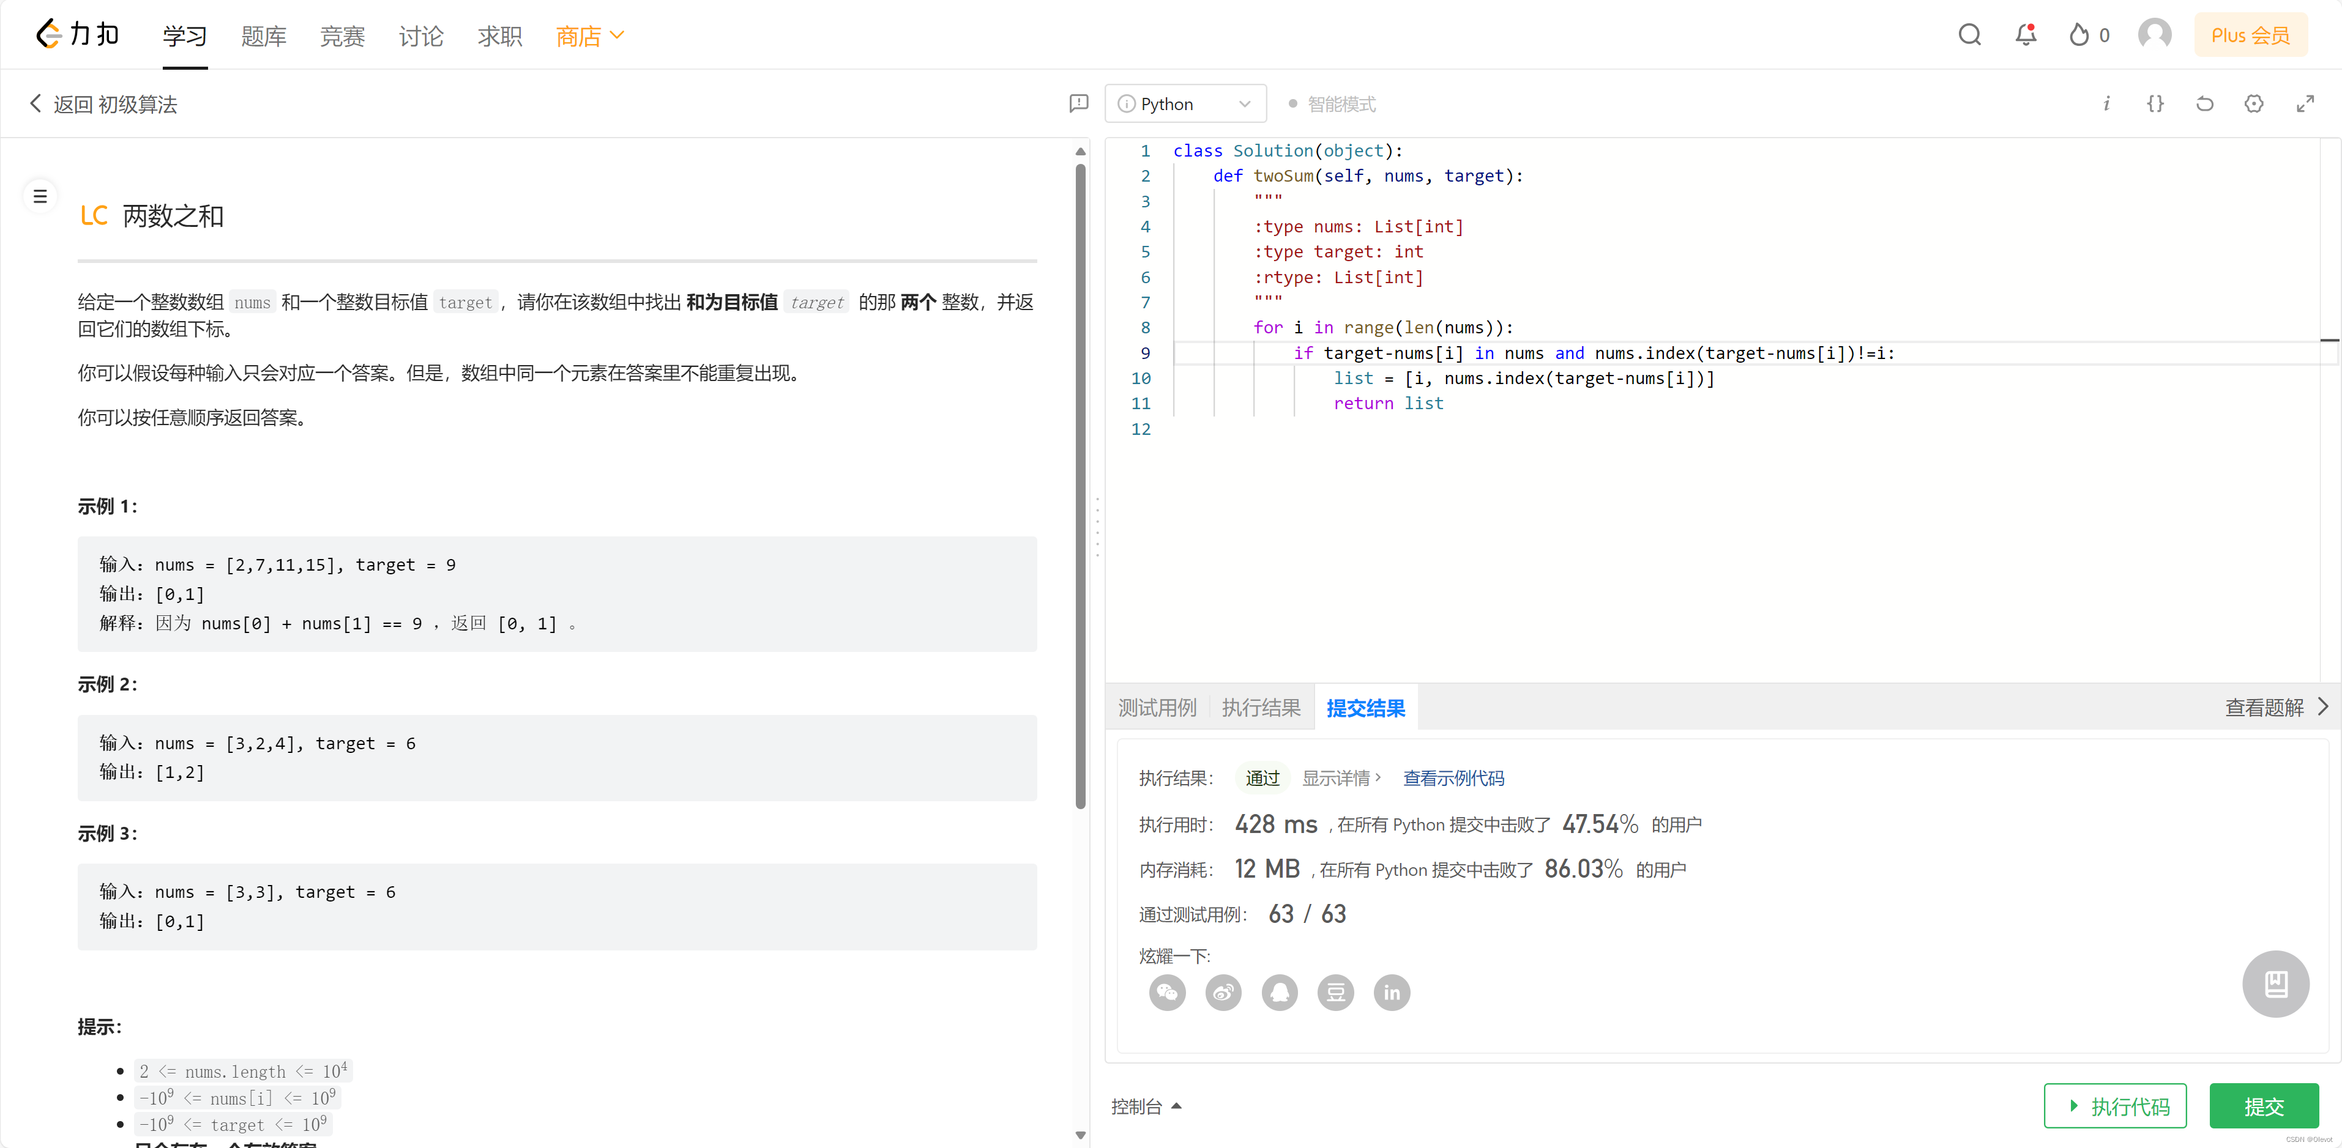
Task: Click the 示例 1 input code block
Action: pos(556,593)
